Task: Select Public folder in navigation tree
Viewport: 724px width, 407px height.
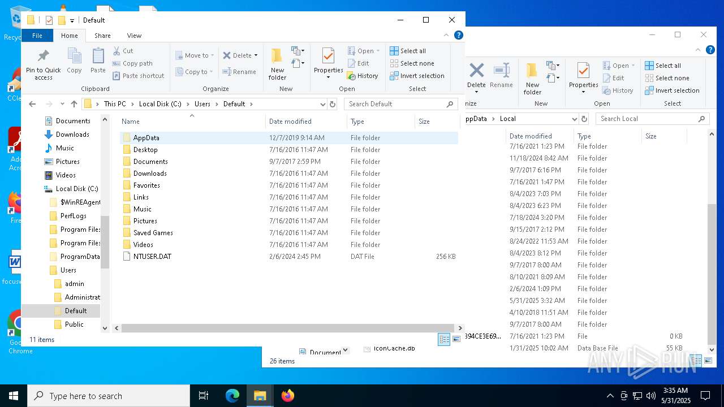Action: pyautogui.click(x=68, y=324)
